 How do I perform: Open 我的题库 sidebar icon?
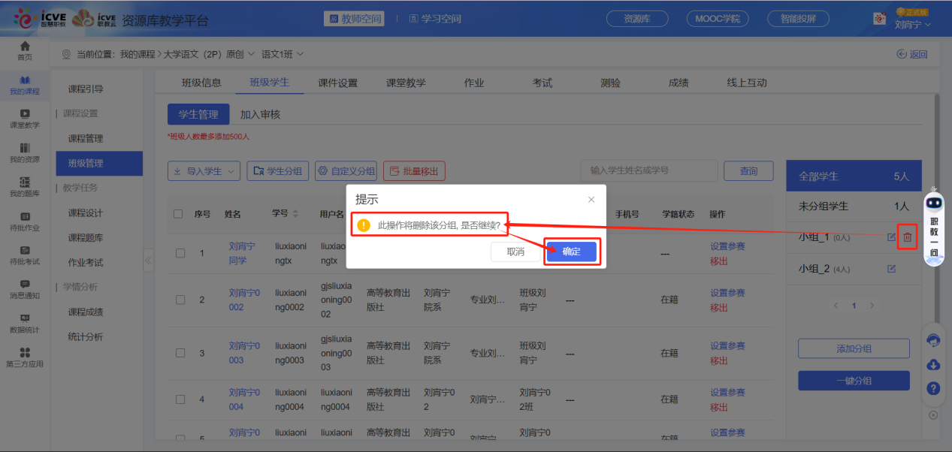click(x=25, y=186)
